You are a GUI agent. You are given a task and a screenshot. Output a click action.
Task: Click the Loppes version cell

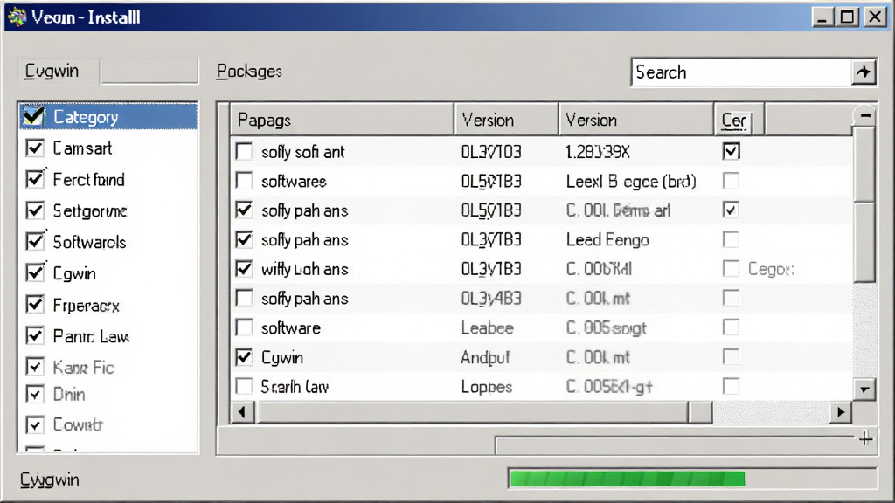(486, 387)
